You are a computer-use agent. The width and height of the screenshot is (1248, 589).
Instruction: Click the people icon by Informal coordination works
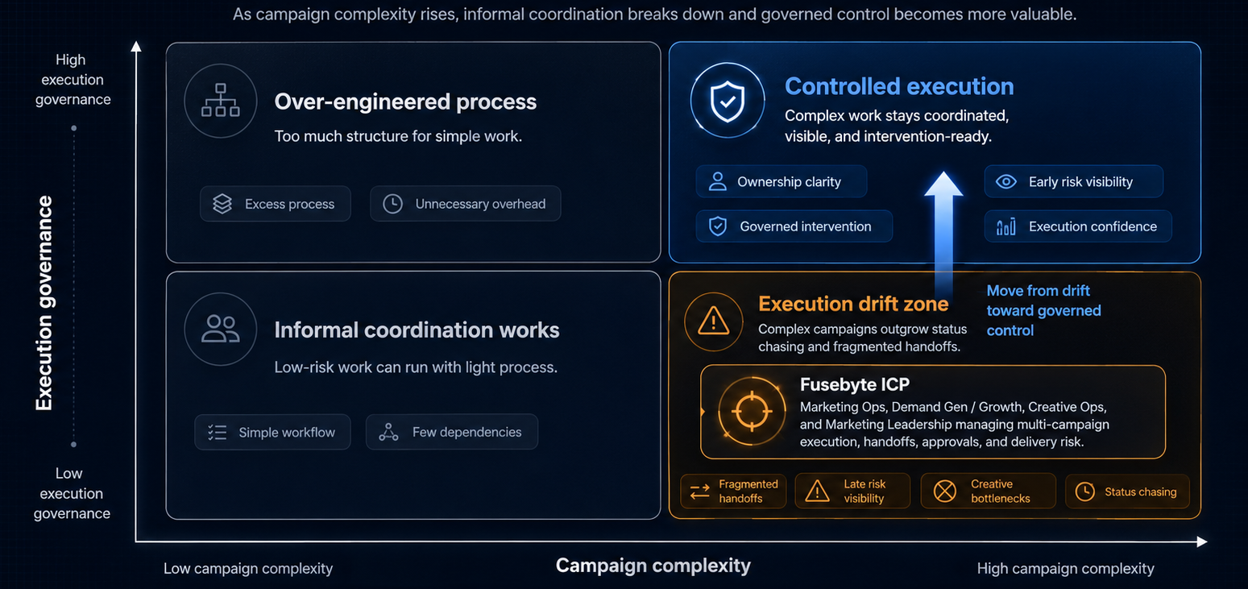coord(220,329)
